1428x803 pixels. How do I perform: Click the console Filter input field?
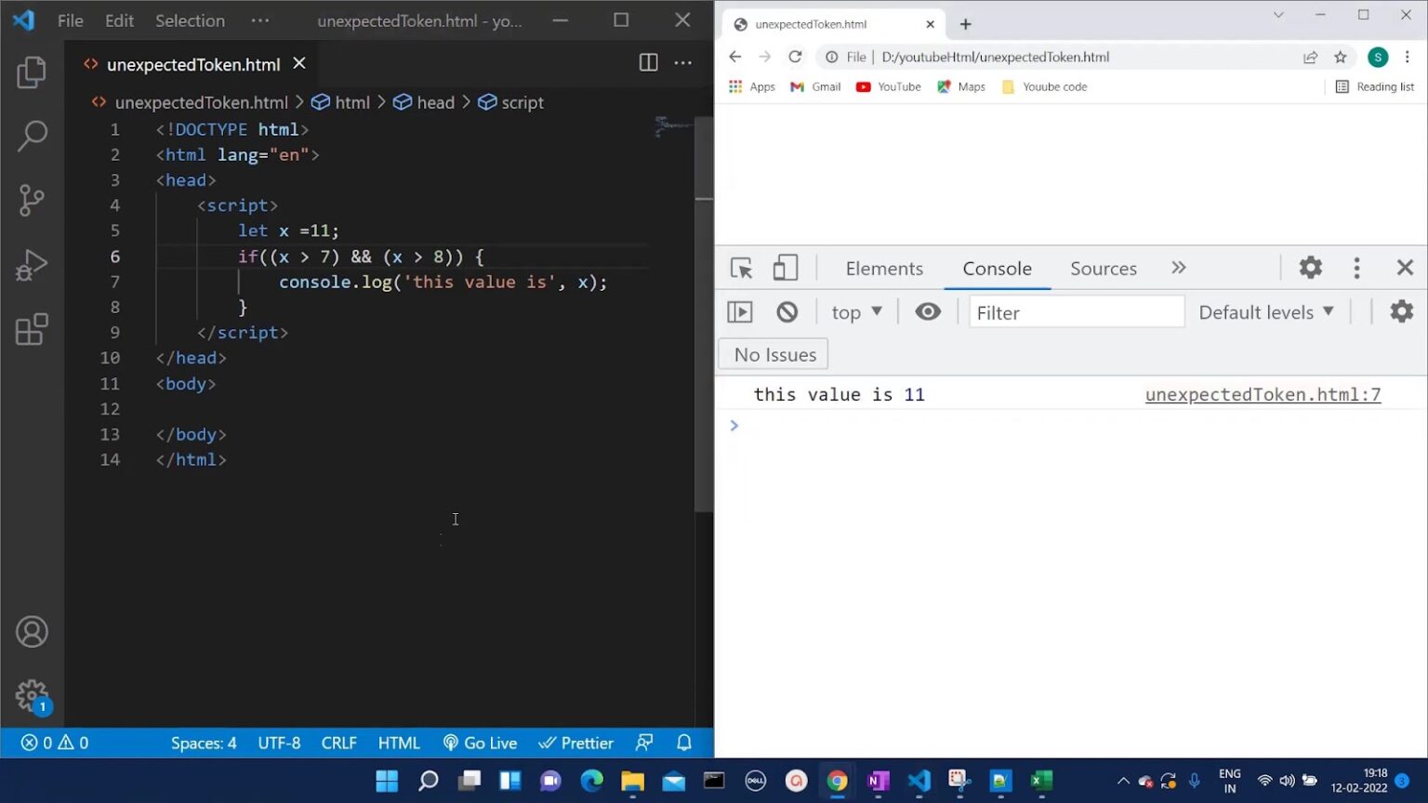click(1077, 312)
